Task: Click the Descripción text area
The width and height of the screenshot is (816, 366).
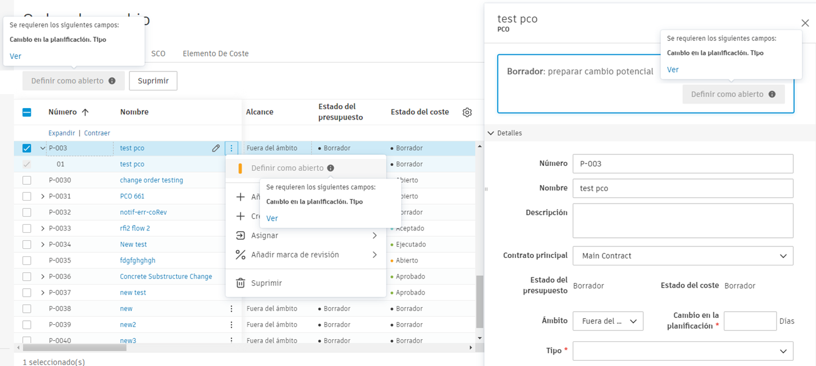Action: [683, 220]
